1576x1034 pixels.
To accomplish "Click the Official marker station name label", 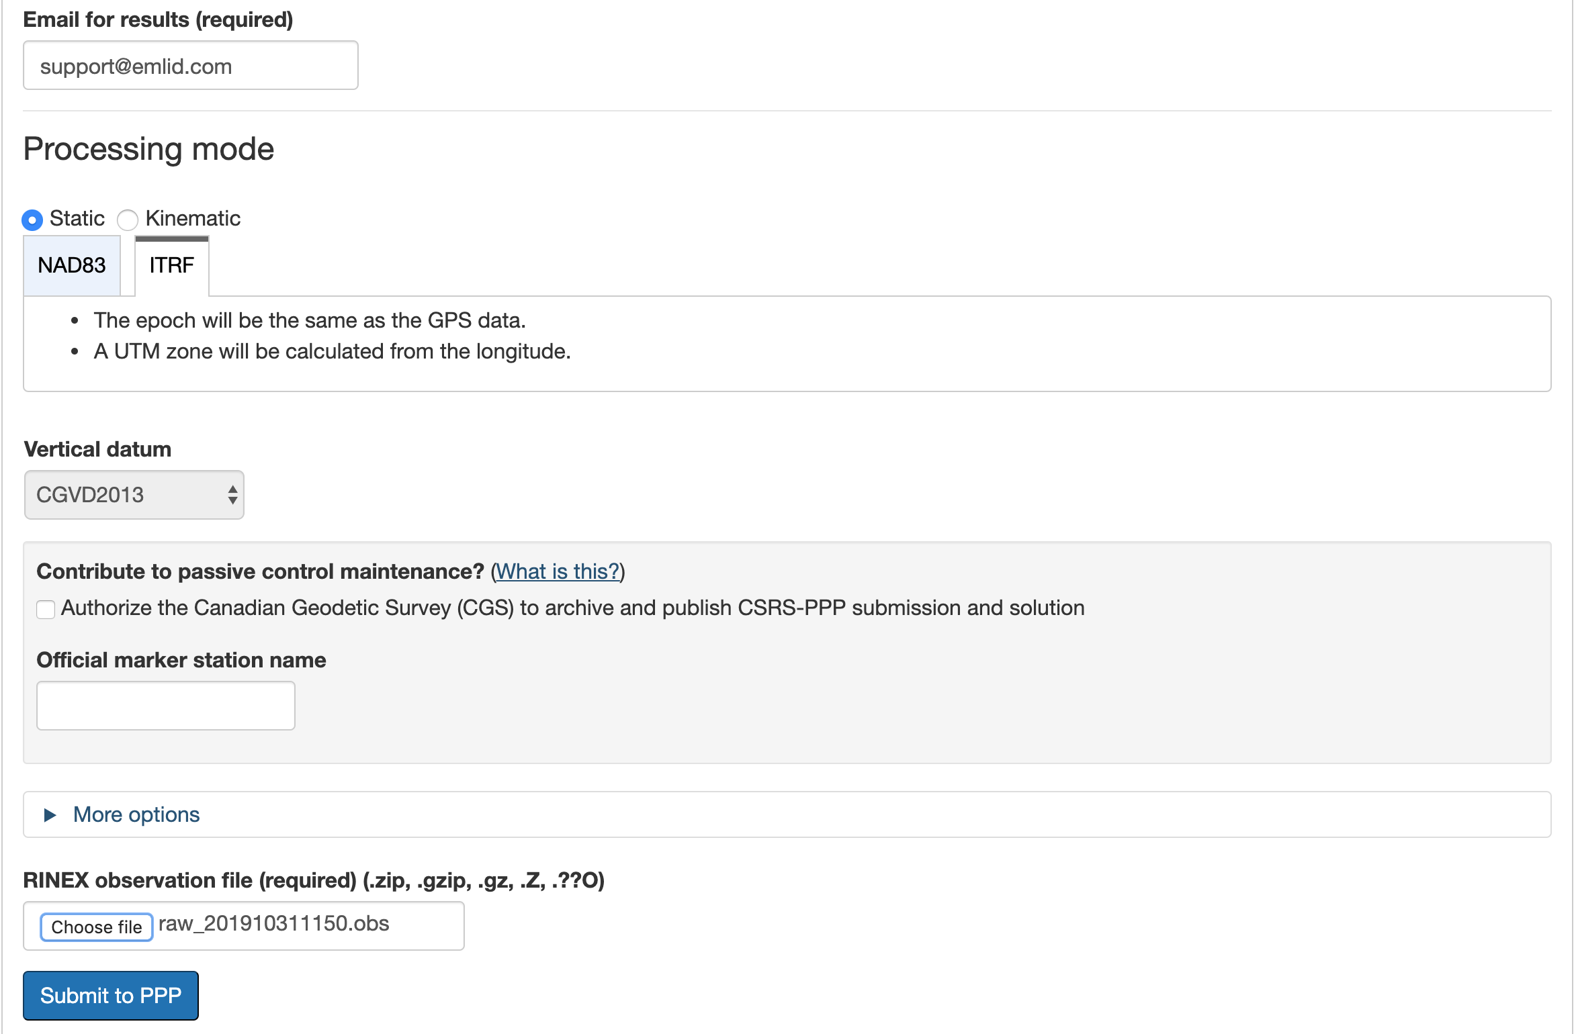I will 181,661.
